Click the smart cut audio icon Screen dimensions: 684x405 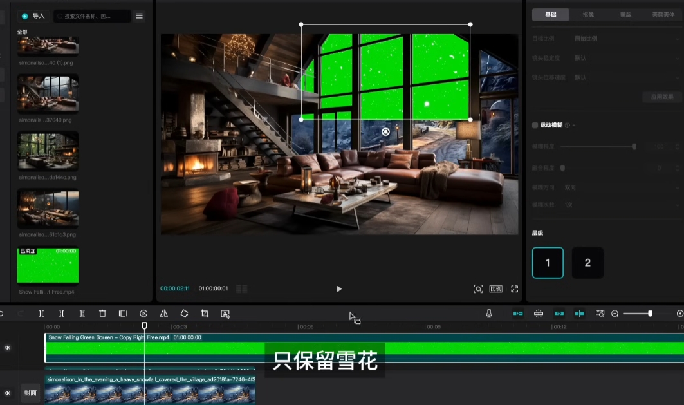225,314
